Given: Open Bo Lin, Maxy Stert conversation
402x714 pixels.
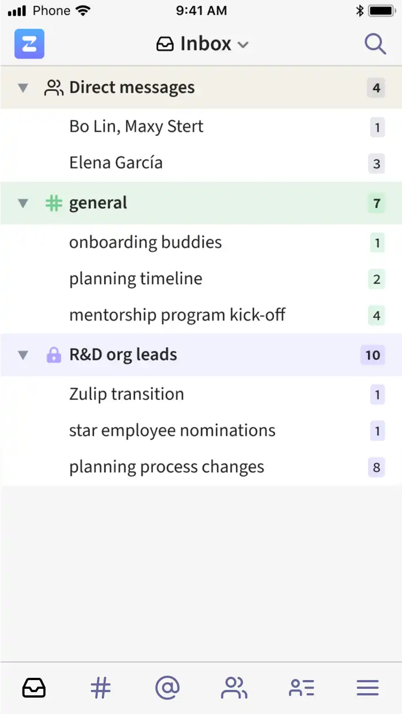Looking at the screenshot, I should coord(201,127).
